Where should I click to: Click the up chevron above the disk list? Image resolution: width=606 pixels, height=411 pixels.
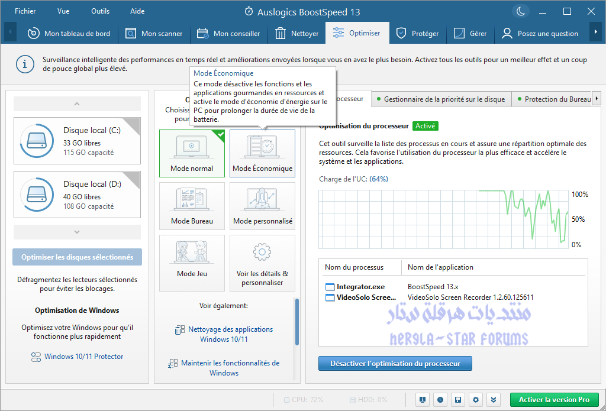point(77,104)
